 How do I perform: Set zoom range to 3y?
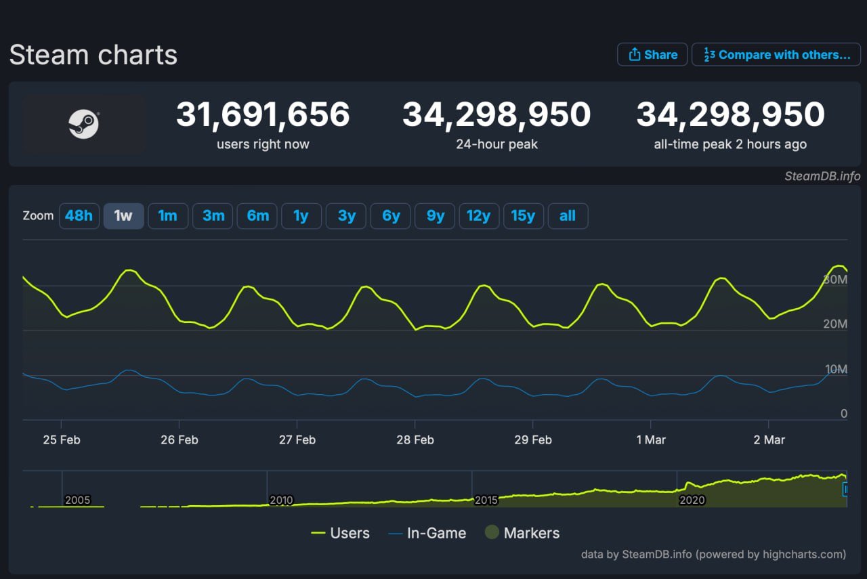click(x=346, y=216)
